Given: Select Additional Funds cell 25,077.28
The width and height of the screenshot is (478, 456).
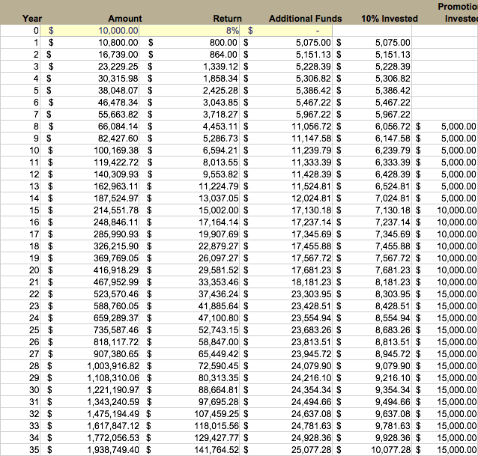Looking at the screenshot, I should 286,450.
